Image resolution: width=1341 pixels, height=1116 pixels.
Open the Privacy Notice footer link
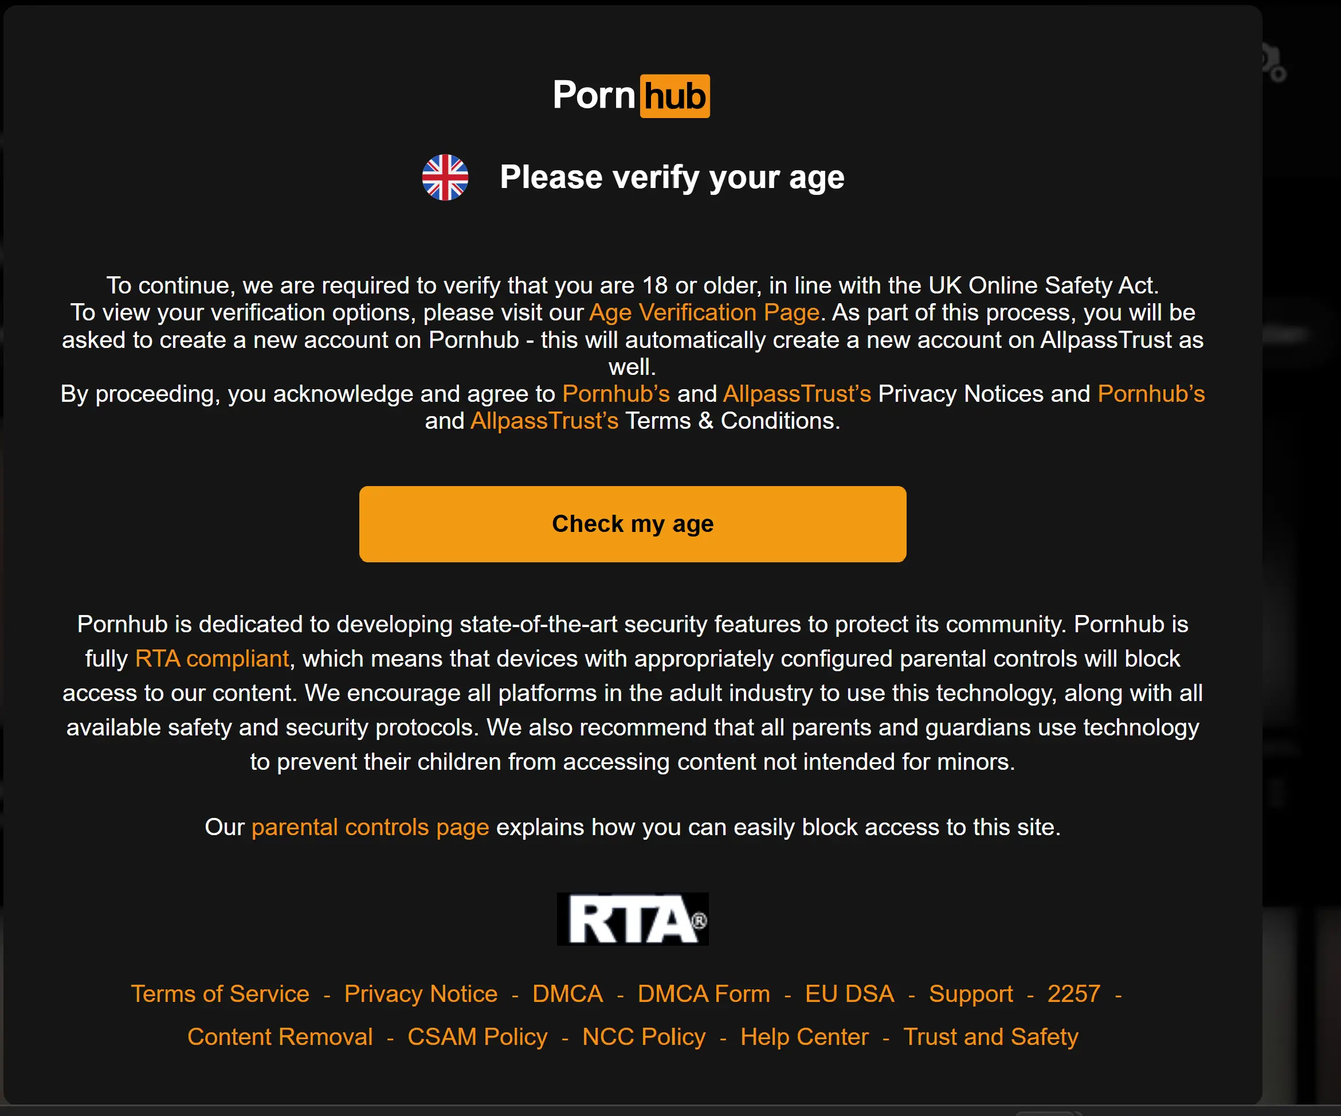click(420, 994)
